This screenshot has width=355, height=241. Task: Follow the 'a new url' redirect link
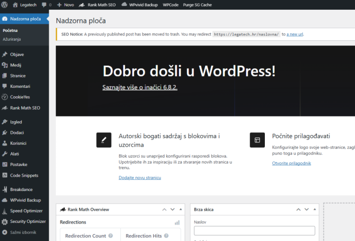[295, 34]
